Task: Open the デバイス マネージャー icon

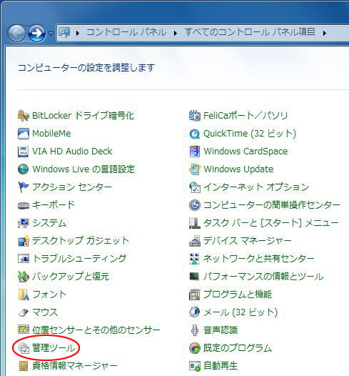Action: (x=195, y=241)
